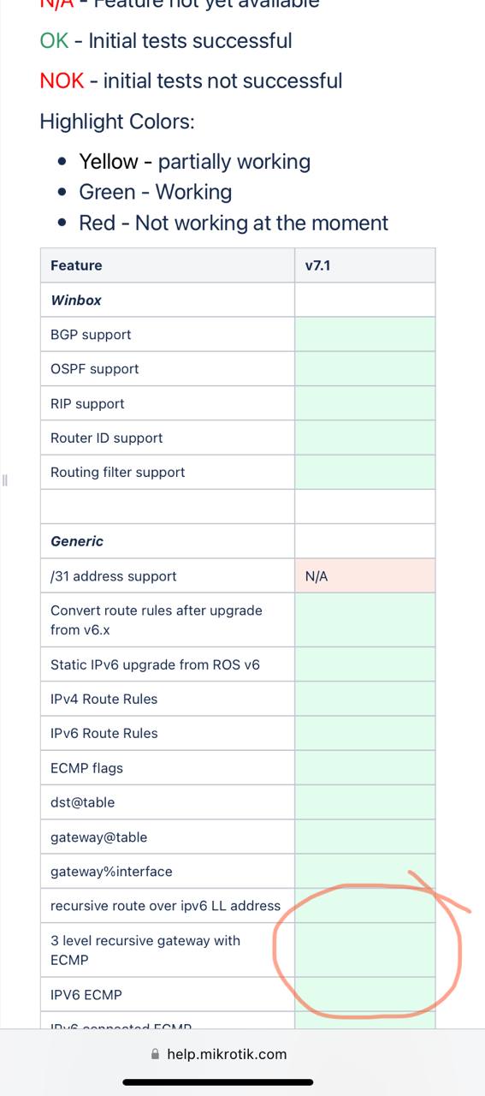Tap the sidebar resize handle on left edge
The width and height of the screenshot is (485, 1096).
[x=4, y=479]
